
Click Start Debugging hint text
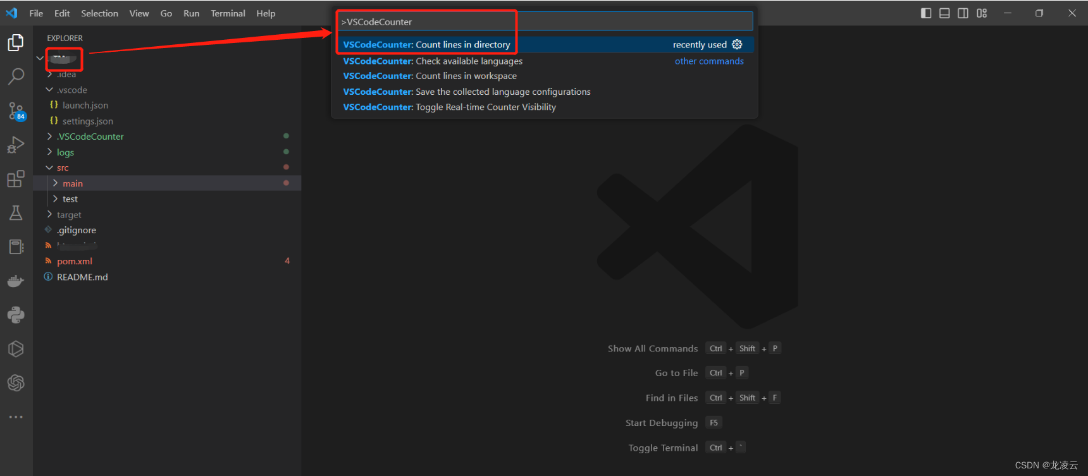pyautogui.click(x=662, y=423)
